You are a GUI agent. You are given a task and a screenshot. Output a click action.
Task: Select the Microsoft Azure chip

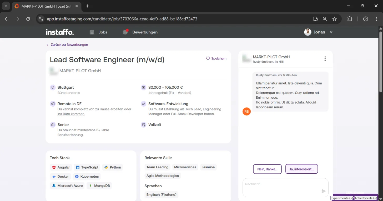67,186
